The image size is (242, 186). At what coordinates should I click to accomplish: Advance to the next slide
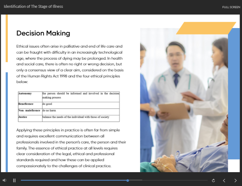pyautogui.click(x=235, y=180)
